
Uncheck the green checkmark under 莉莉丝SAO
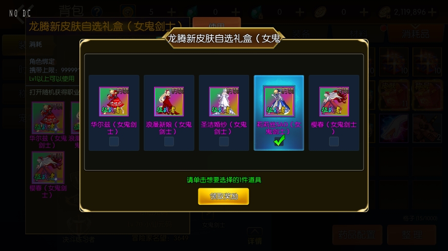point(279,141)
